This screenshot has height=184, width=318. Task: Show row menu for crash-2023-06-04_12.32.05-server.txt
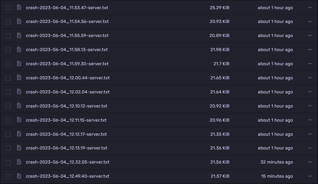(310, 162)
